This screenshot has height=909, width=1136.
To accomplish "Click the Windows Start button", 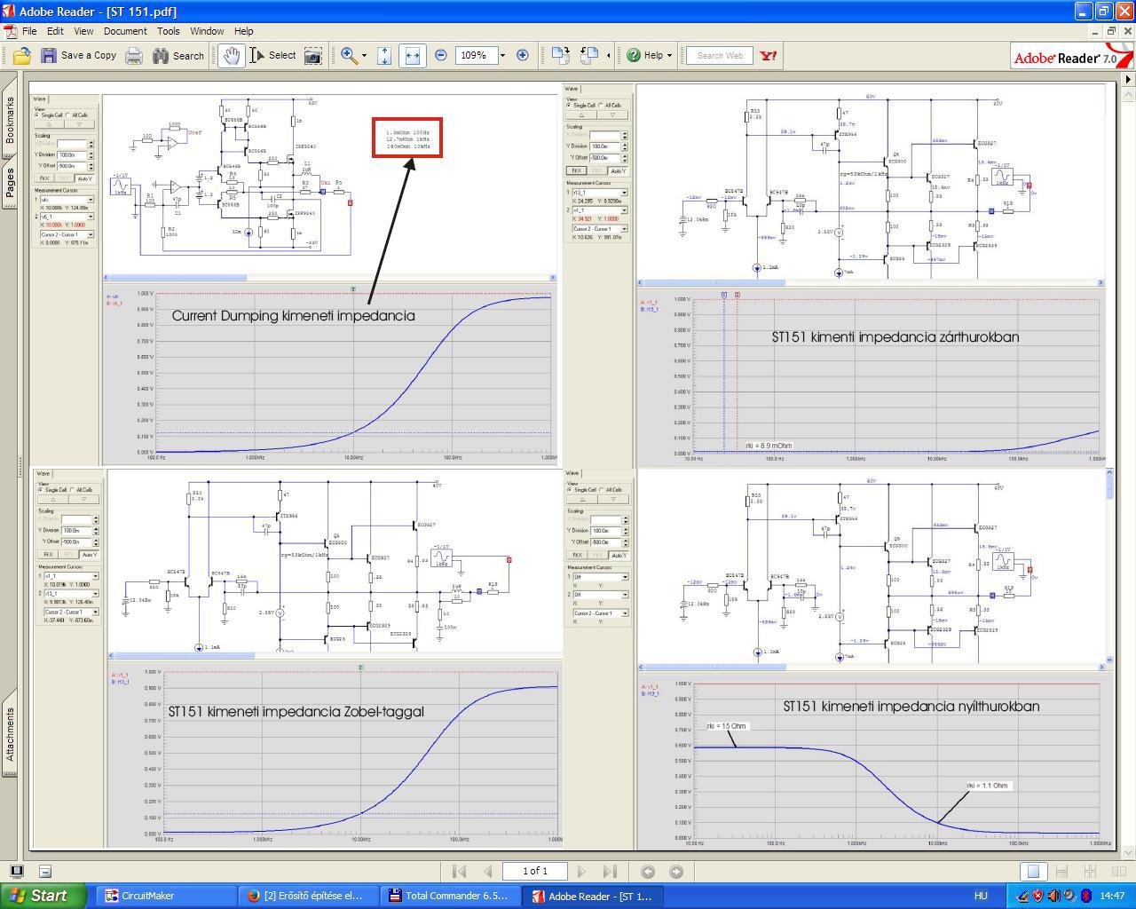I will click(x=43, y=896).
